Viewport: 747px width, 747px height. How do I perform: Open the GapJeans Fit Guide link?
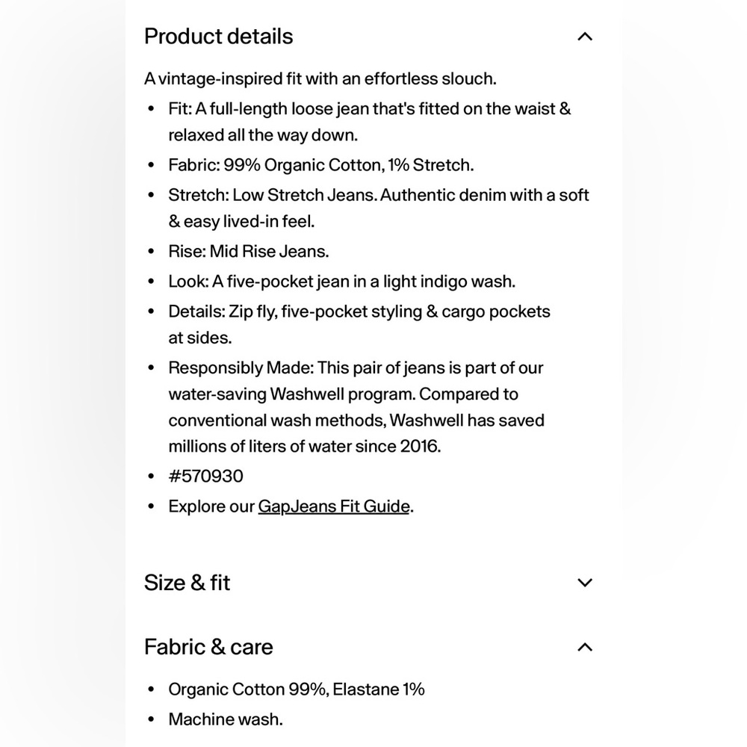pyautogui.click(x=333, y=506)
